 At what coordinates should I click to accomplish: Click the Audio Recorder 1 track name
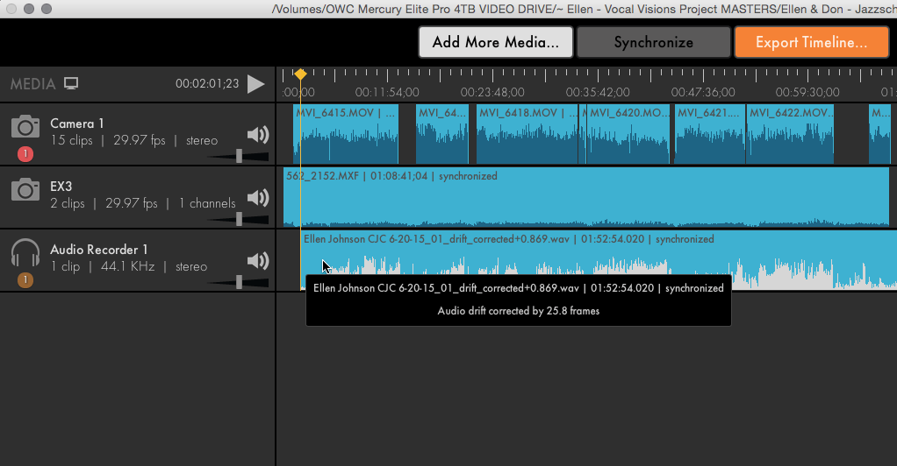click(99, 250)
